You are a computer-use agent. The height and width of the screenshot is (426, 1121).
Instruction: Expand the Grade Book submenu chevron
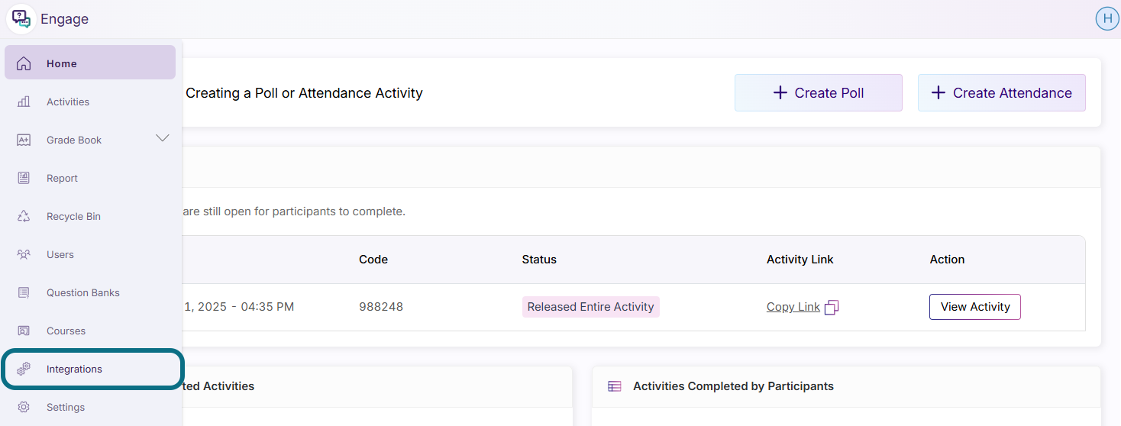(163, 138)
